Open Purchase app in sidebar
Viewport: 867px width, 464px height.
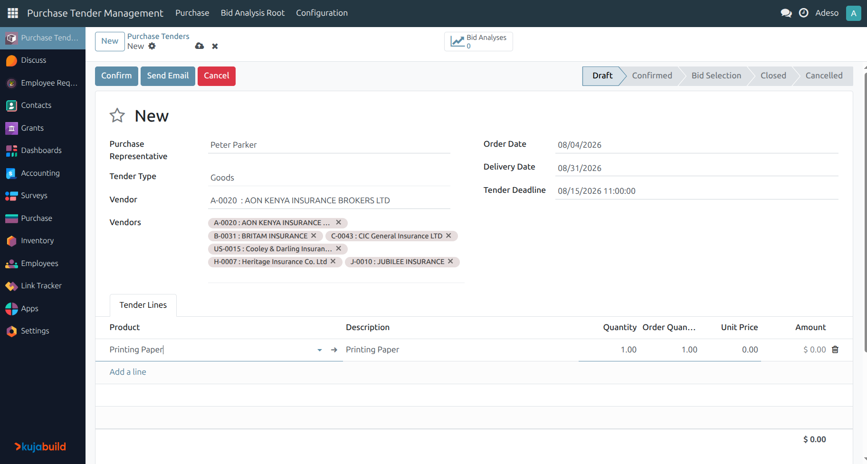pos(43,218)
